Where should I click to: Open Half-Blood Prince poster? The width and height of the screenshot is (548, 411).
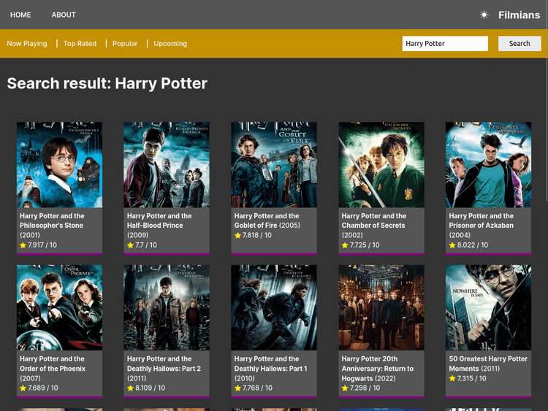(167, 165)
